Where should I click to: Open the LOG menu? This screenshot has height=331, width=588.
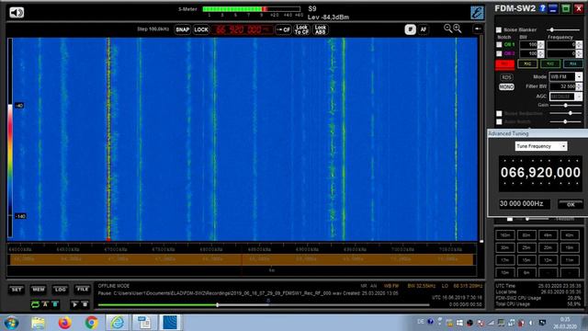pyautogui.click(x=61, y=290)
